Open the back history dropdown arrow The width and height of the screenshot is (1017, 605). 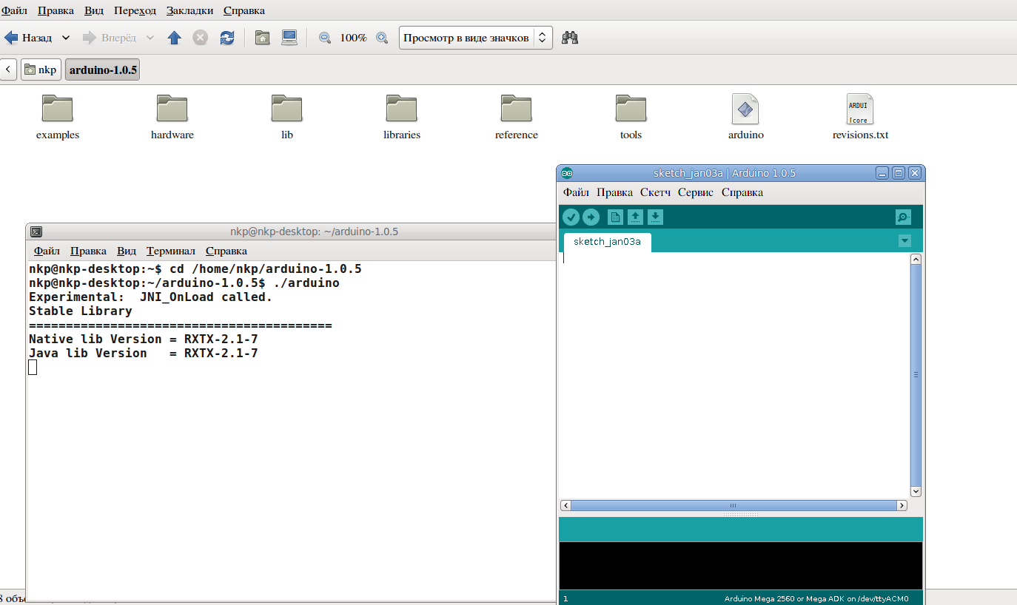(x=66, y=38)
